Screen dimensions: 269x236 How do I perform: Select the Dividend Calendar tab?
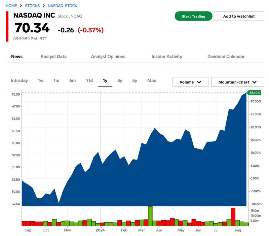click(226, 57)
